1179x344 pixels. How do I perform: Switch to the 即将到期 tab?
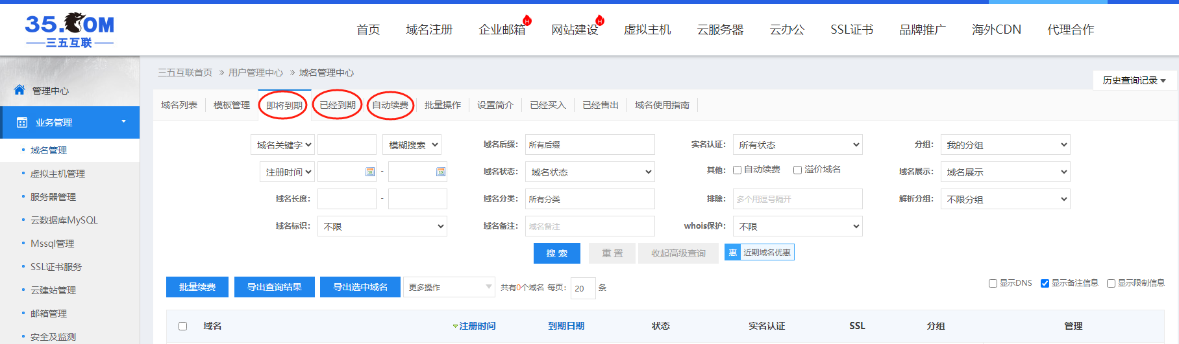(x=284, y=106)
